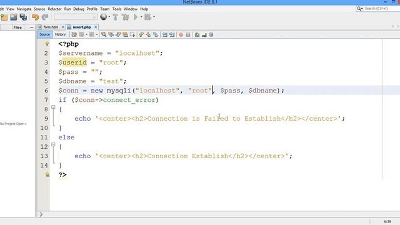400x225 pixels.
Task: Toggle the Rectangular Selection icon
Action: 132,34
